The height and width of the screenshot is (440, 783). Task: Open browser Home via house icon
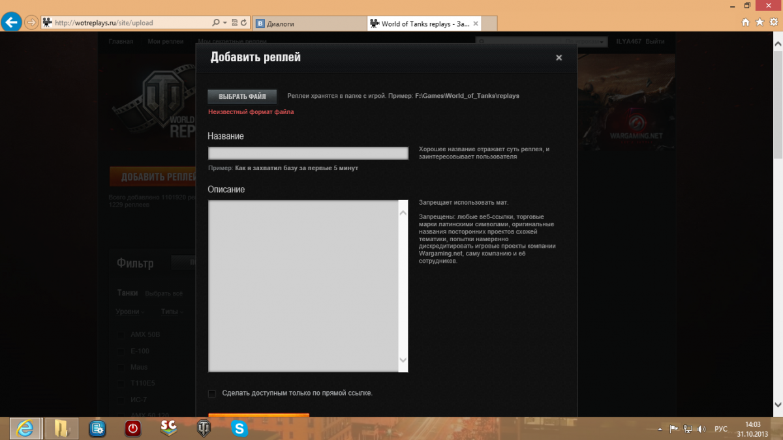click(746, 22)
